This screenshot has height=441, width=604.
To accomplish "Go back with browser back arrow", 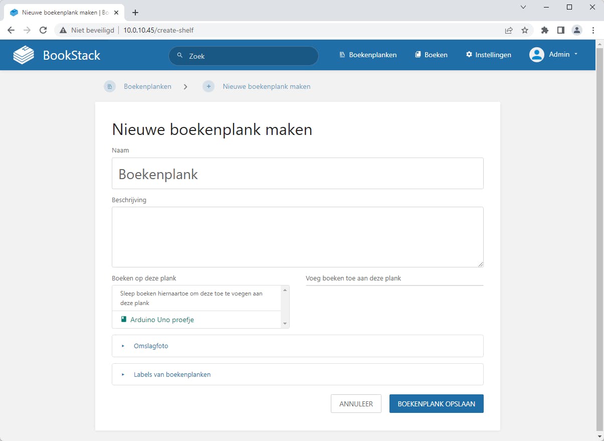I will pyautogui.click(x=11, y=30).
